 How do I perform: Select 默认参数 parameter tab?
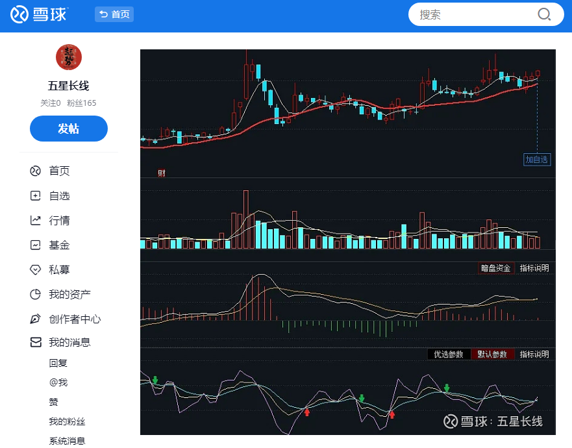tap(492, 355)
